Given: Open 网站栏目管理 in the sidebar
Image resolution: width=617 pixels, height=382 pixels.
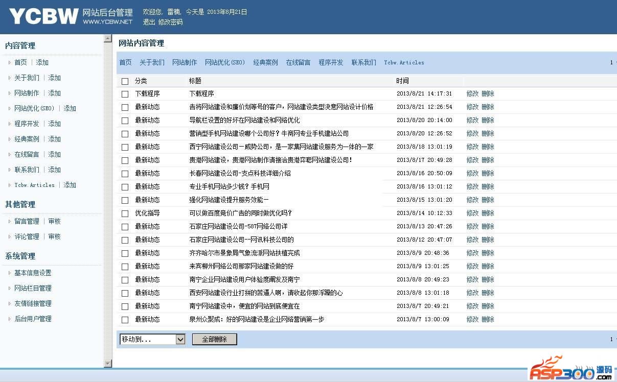Looking at the screenshot, I should 33,289.
